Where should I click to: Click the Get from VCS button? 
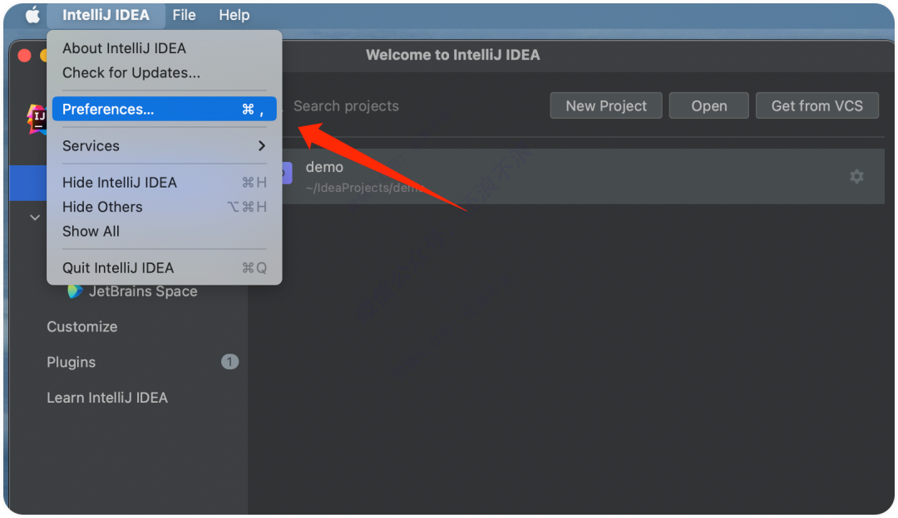point(817,105)
